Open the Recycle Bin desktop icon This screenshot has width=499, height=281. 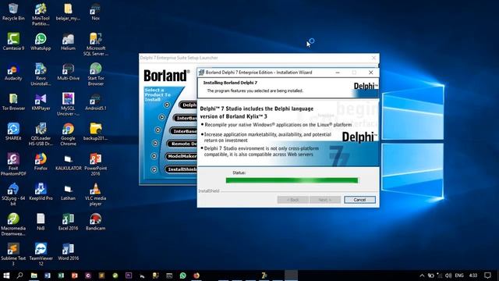tap(13, 12)
